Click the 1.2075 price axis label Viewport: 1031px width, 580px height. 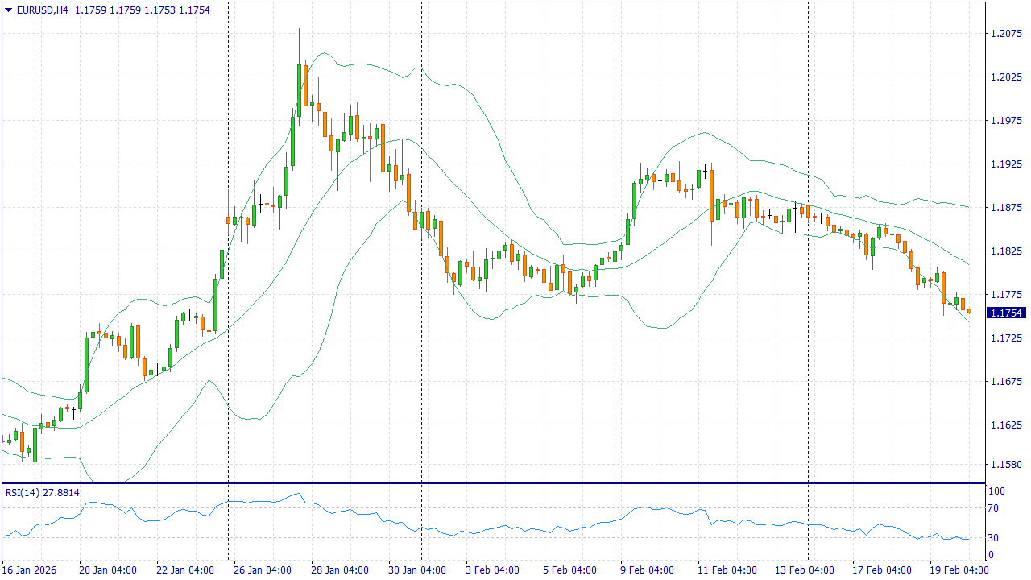click(x=1006, y=34)
